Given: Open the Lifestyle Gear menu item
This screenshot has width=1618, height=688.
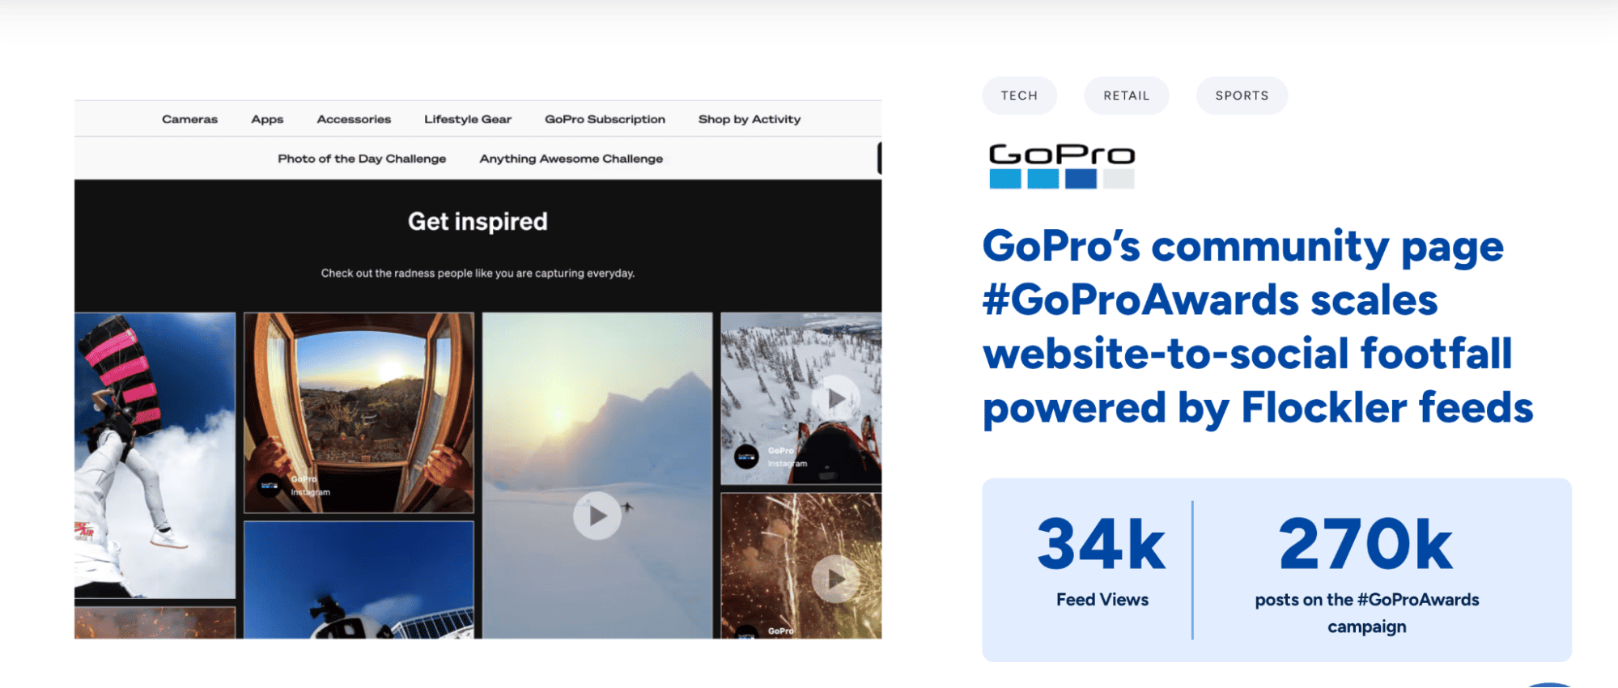Looking at the screenshot, I should 468,119.
